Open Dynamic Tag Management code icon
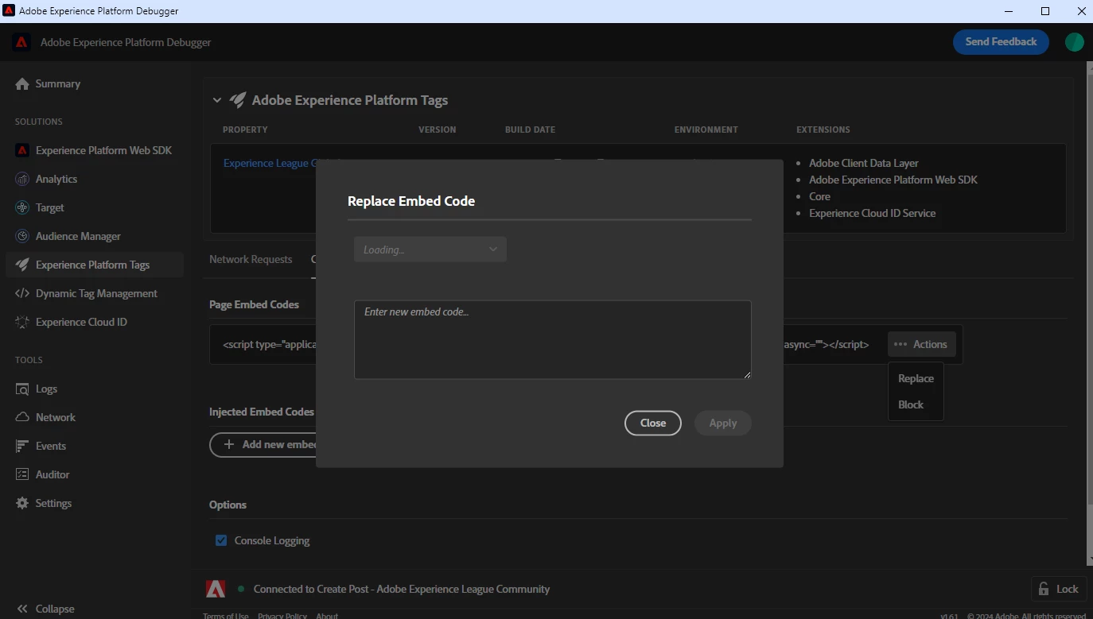The width and height of the screenshot is (1093, 619). [22, 293]
